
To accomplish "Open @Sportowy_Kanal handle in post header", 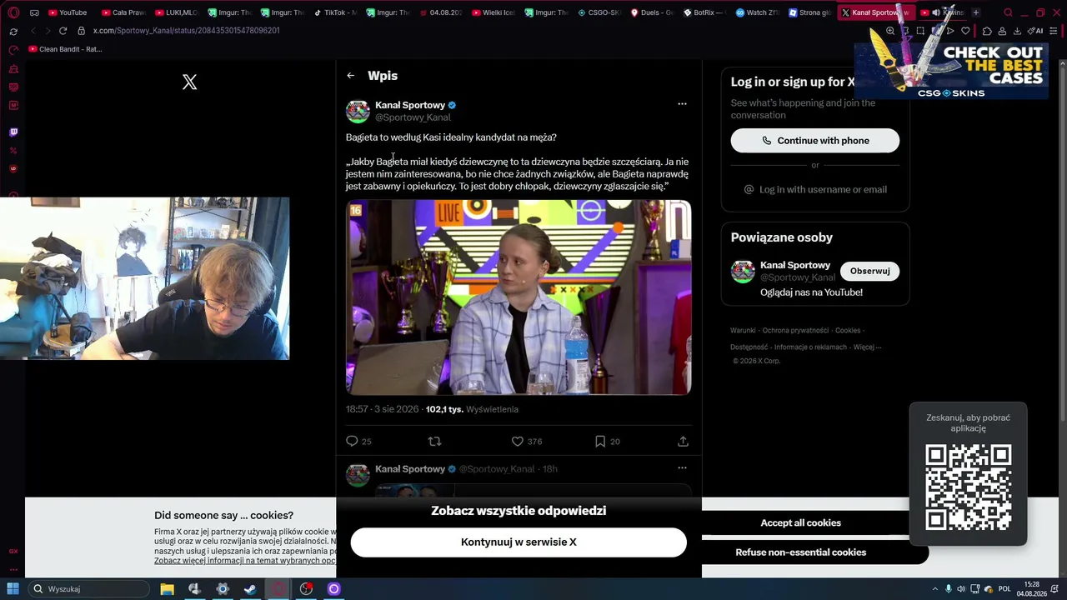I will 413,117.
